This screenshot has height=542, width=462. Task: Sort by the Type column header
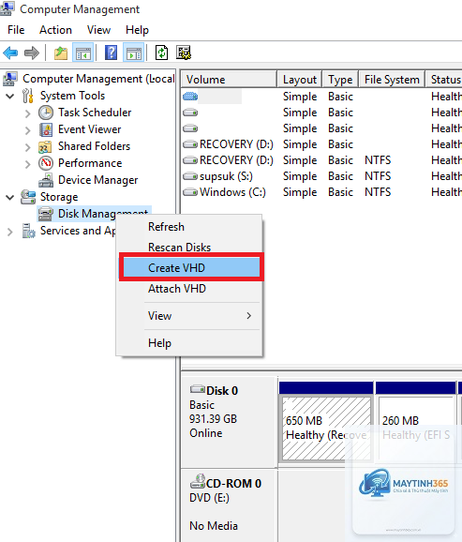[340, 80]
